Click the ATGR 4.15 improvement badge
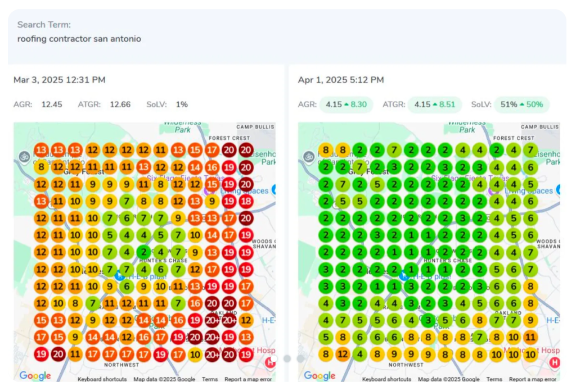This screenshot has width=576, height=391. point(434,104)
